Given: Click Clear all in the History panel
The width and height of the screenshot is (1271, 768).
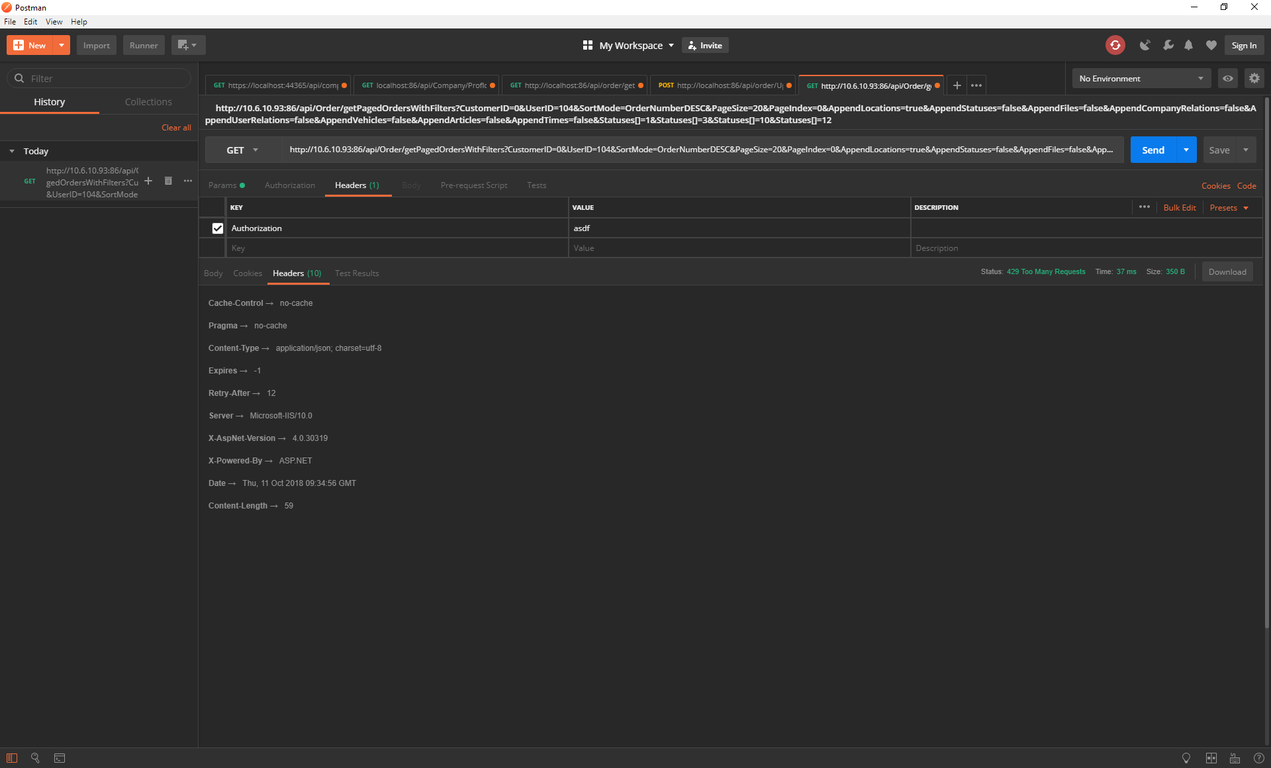Looking at the screenshot, I should 175,127.
